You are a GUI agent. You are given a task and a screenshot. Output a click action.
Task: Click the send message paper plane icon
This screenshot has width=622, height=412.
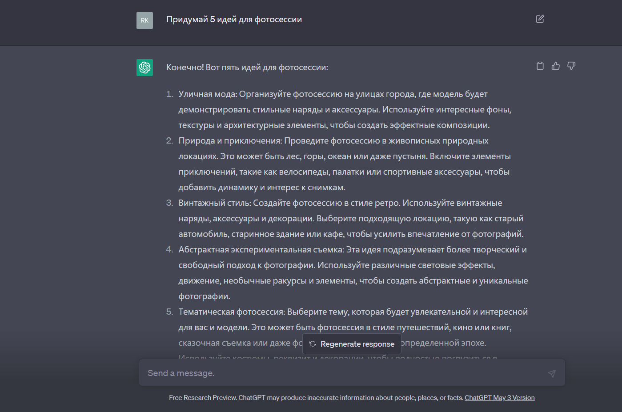pos(552,373)
